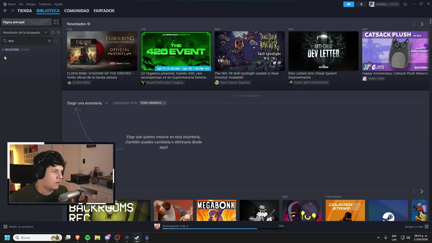Switch to Big Picture mode monitor icon

(x=405, y=4)
